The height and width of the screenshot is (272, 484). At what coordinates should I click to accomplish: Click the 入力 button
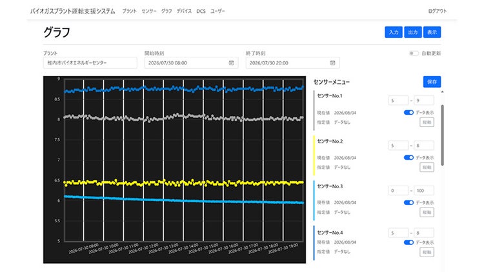pyautogui.click(x=394, y=32)
